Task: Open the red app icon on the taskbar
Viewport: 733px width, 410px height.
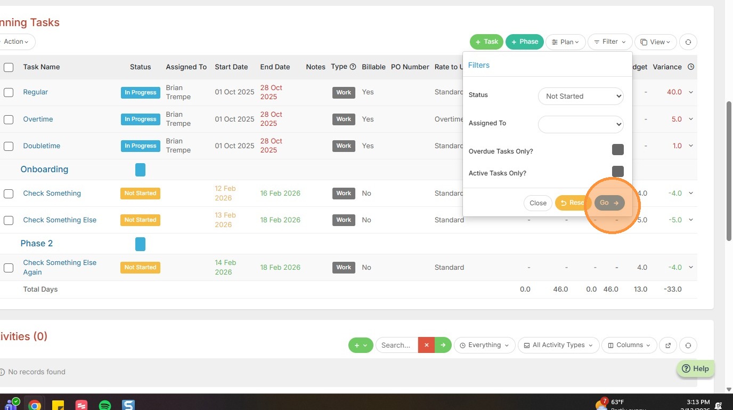Action: pos(81,405)
